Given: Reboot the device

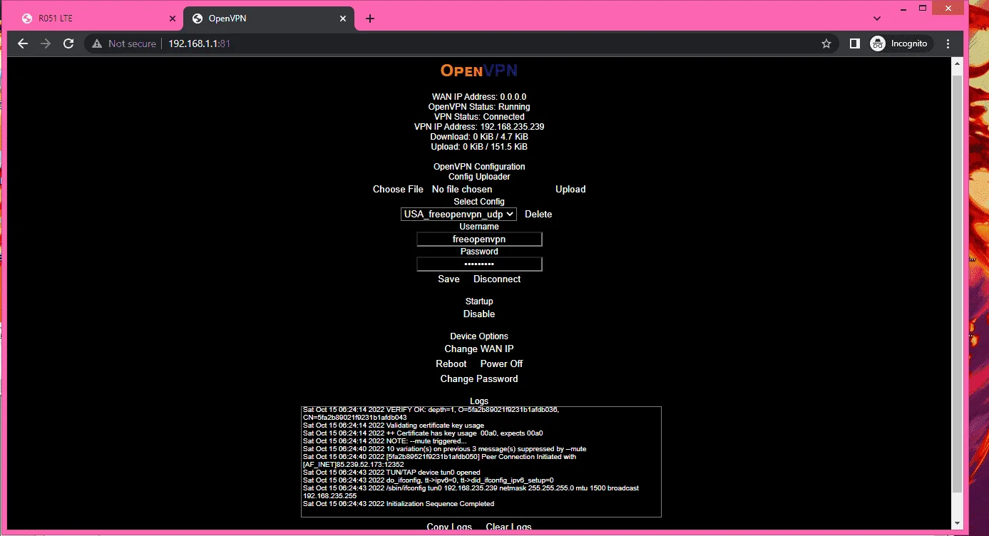Looking at the screenshot, I should 451,364.
